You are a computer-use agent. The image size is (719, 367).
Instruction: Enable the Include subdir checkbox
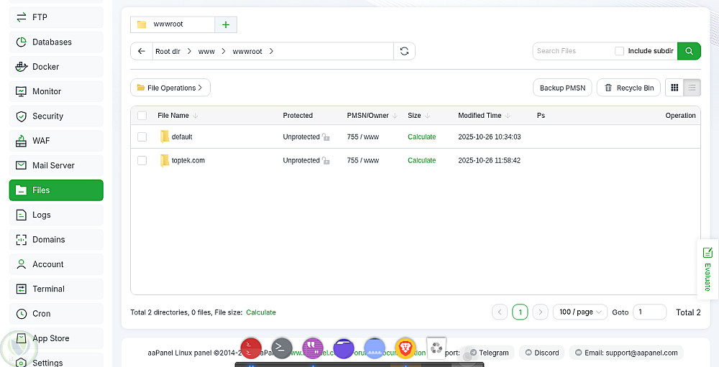point(619,51)
